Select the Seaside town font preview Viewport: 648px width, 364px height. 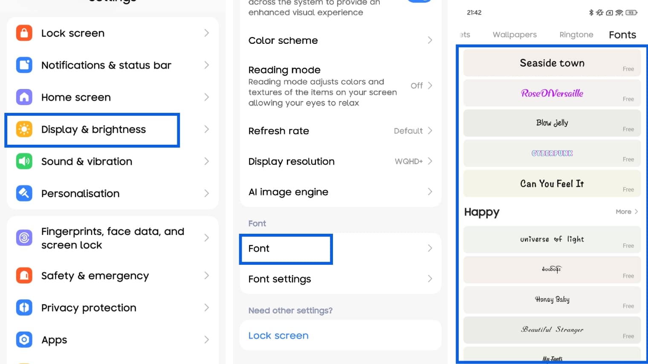tap(552, 63)
